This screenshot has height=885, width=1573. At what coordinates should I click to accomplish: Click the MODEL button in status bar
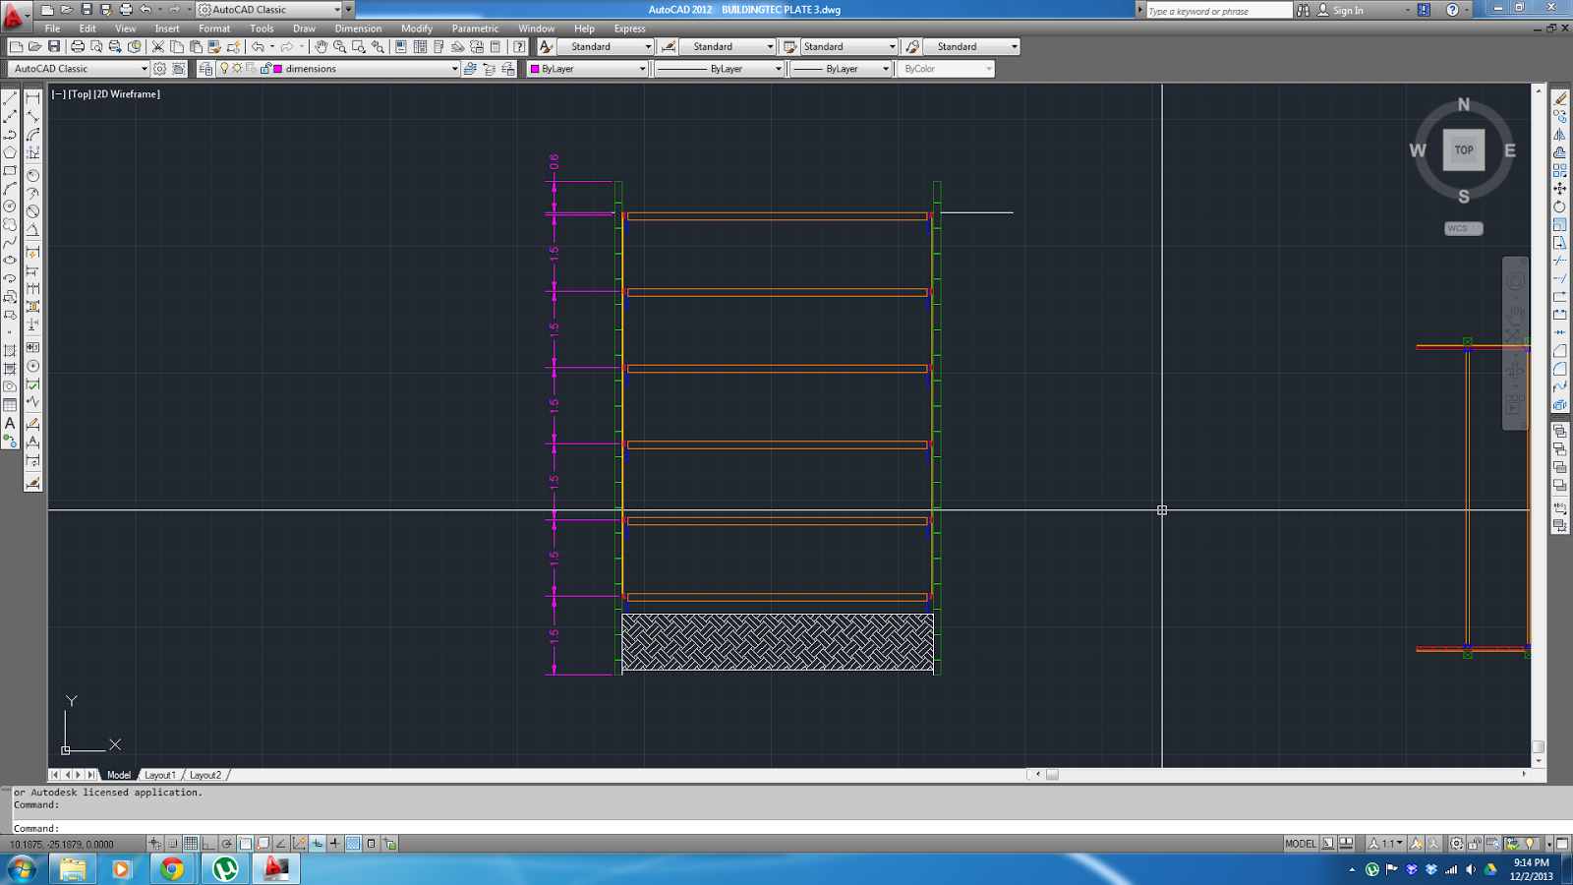(x=1300, y=844)
